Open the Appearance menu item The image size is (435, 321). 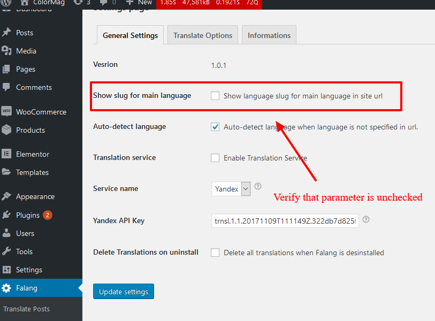click(41, 196)
